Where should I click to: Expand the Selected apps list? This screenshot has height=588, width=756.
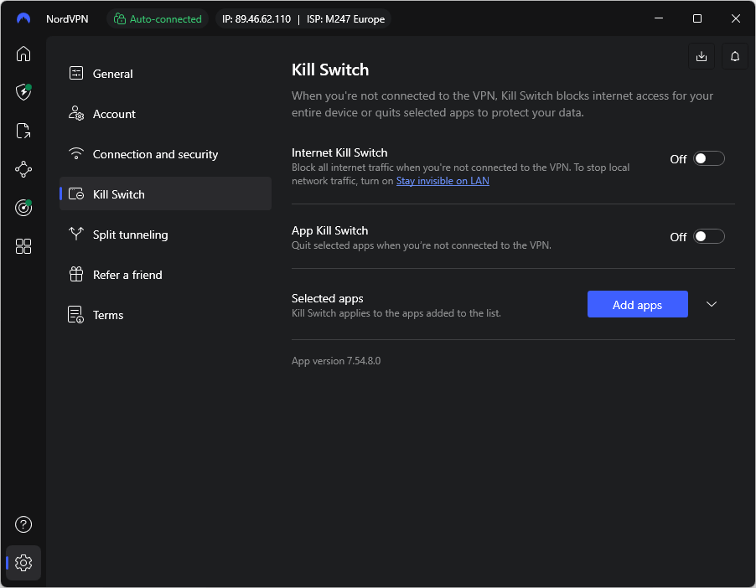point(711,304)
